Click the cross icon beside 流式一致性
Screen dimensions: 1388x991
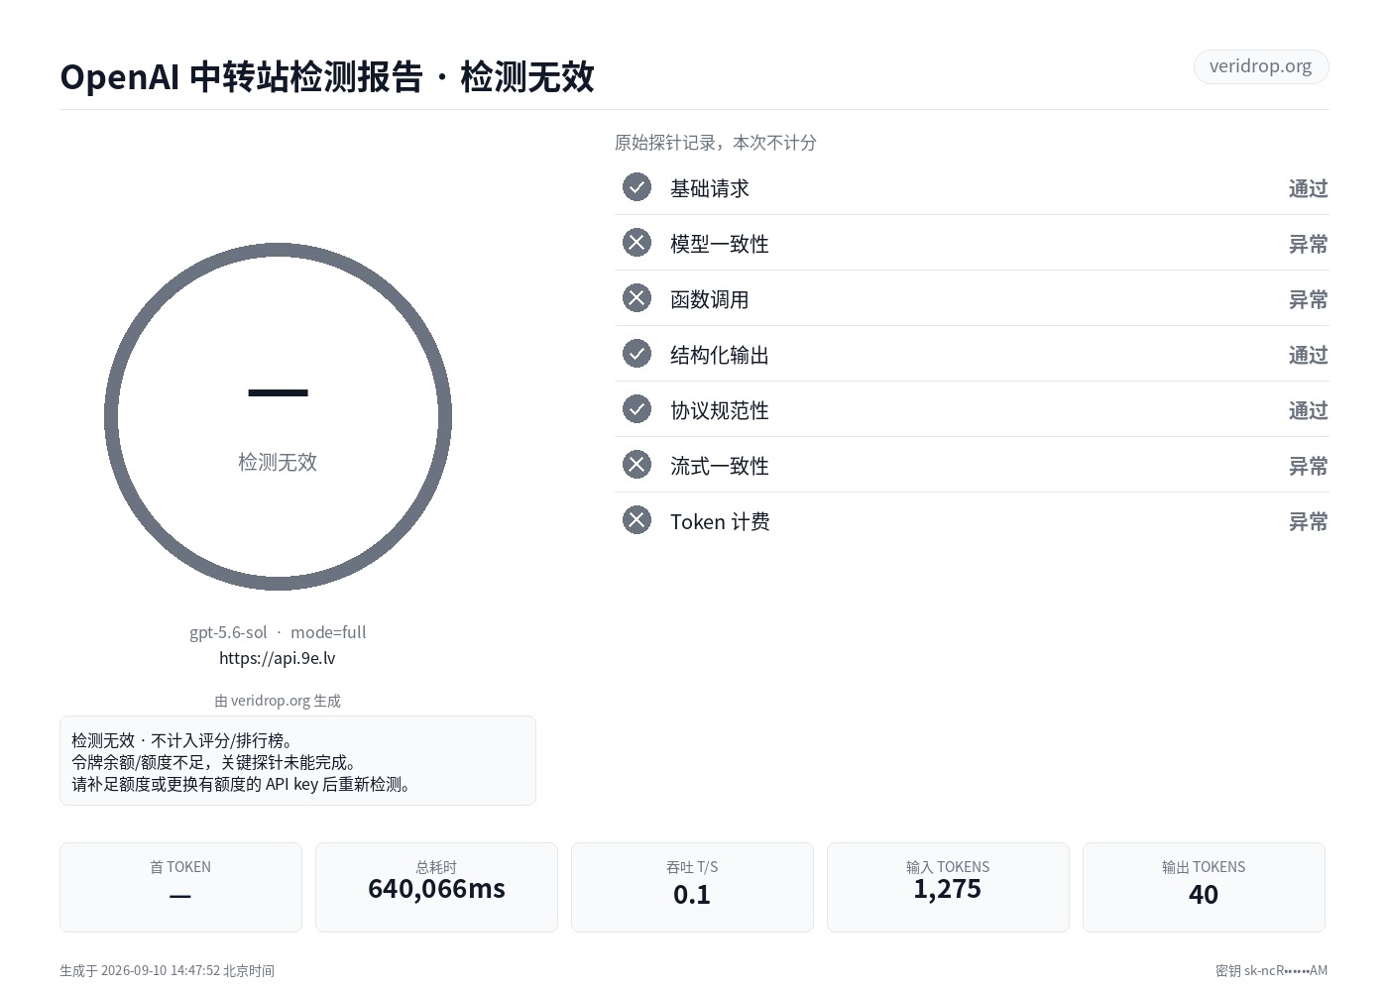[636, 465]
